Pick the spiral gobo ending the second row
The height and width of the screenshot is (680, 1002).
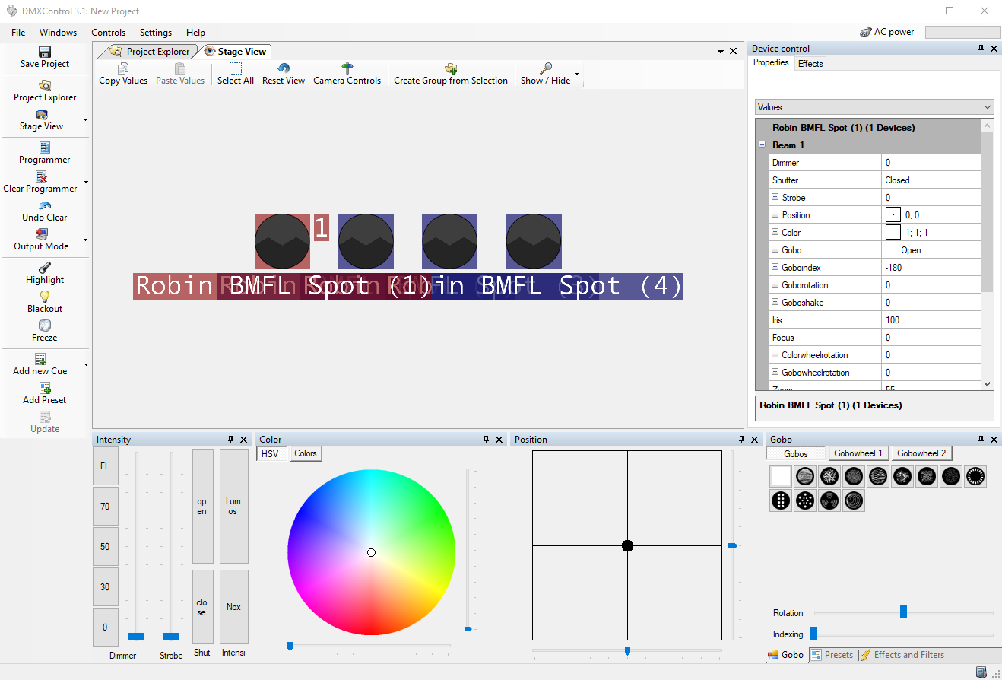(x=854, y=500)
